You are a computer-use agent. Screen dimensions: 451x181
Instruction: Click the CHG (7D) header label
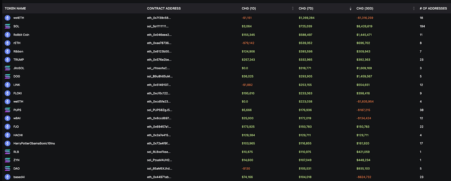(x=306, y=8)
